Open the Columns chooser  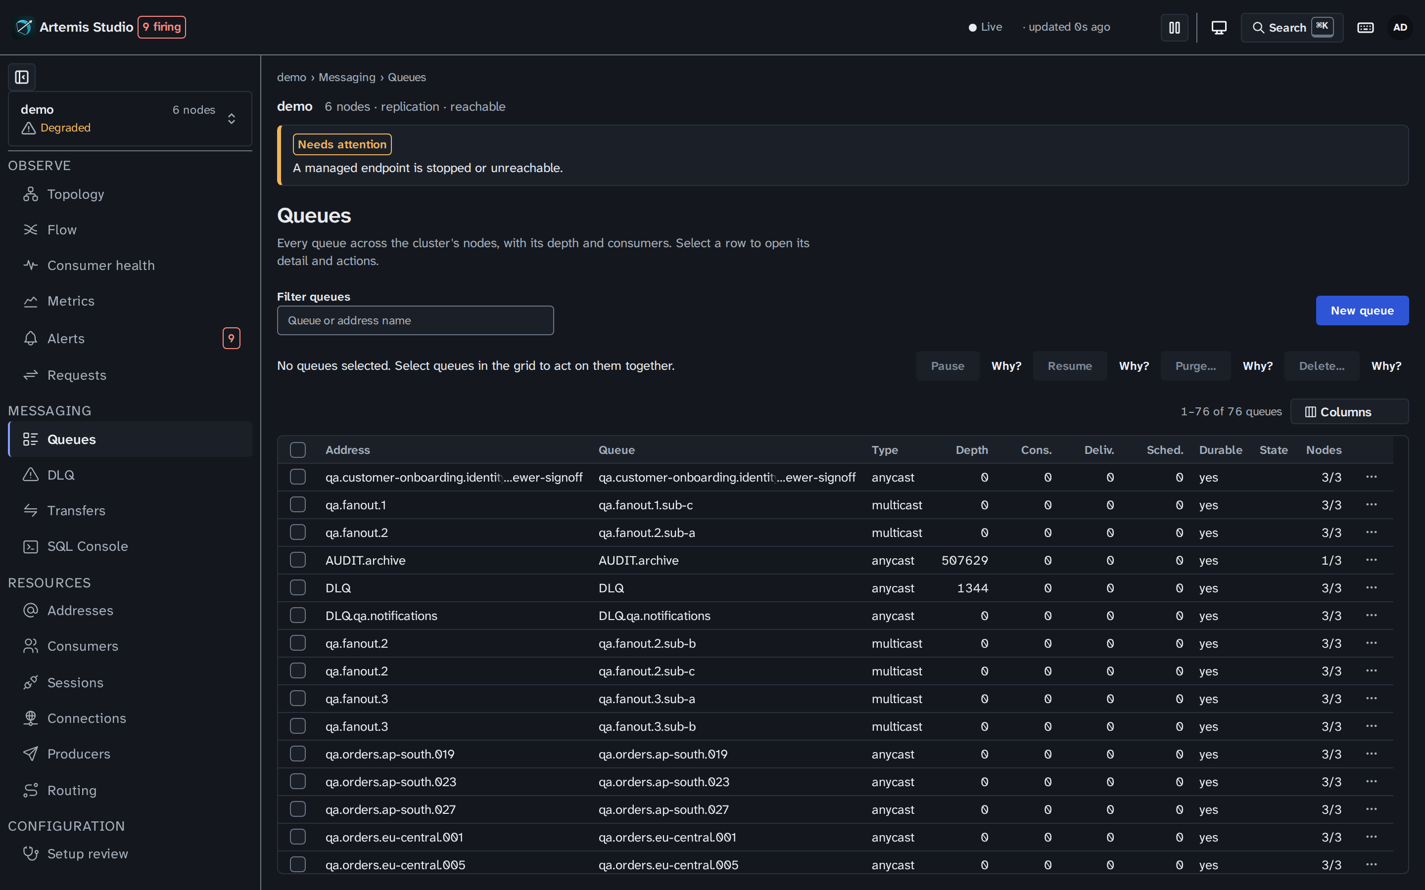[x=1349, y=412]
